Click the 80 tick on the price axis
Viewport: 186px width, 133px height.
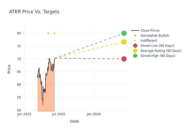[x=19, y=33]
